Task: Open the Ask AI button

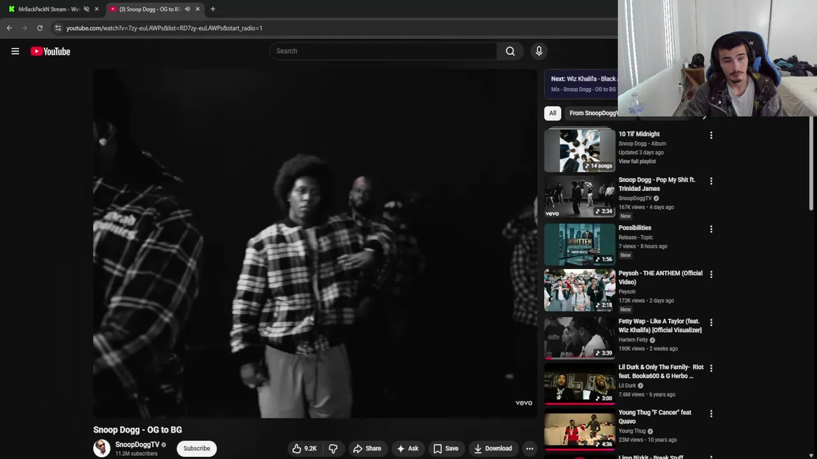Action: coord(407,448)
